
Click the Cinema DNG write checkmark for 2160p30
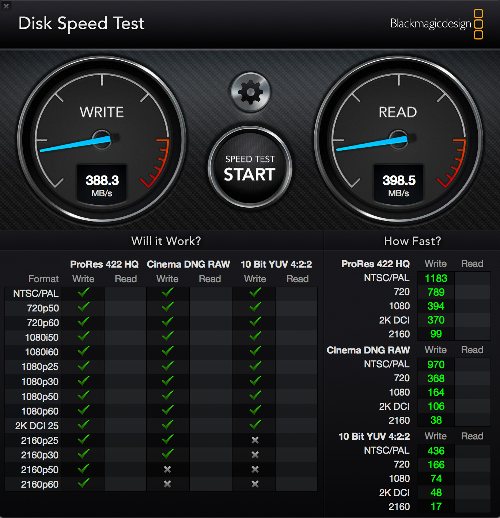pos(167,454)
